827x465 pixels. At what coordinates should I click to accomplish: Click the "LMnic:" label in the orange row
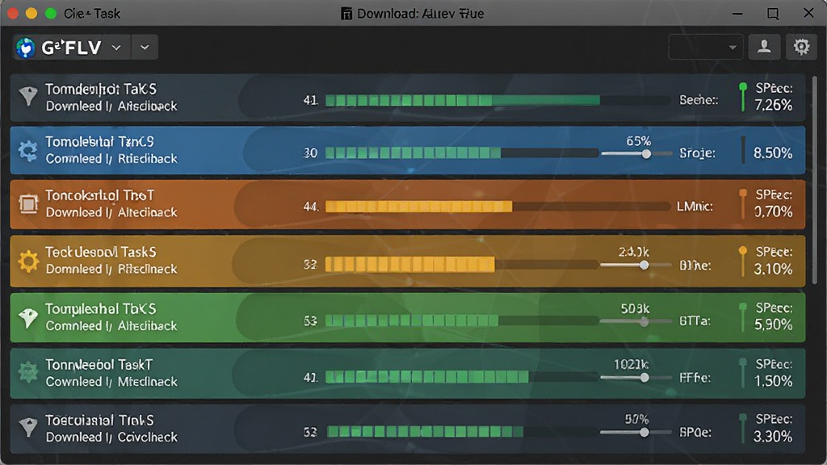(695, 207)
